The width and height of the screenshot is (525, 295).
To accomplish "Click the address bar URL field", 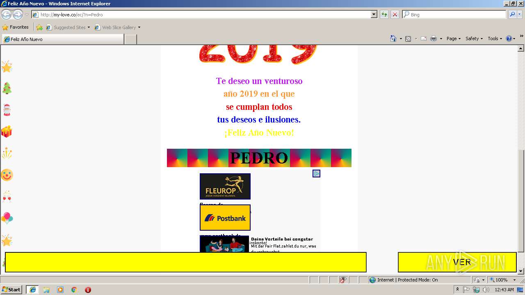I will click(201, 14).
